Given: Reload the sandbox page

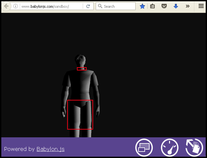Looking at the screenshot, I should click(x=88, y=6).
